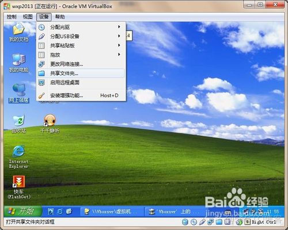
Task: Click the network status bar icon
Action: coord(210,222)
